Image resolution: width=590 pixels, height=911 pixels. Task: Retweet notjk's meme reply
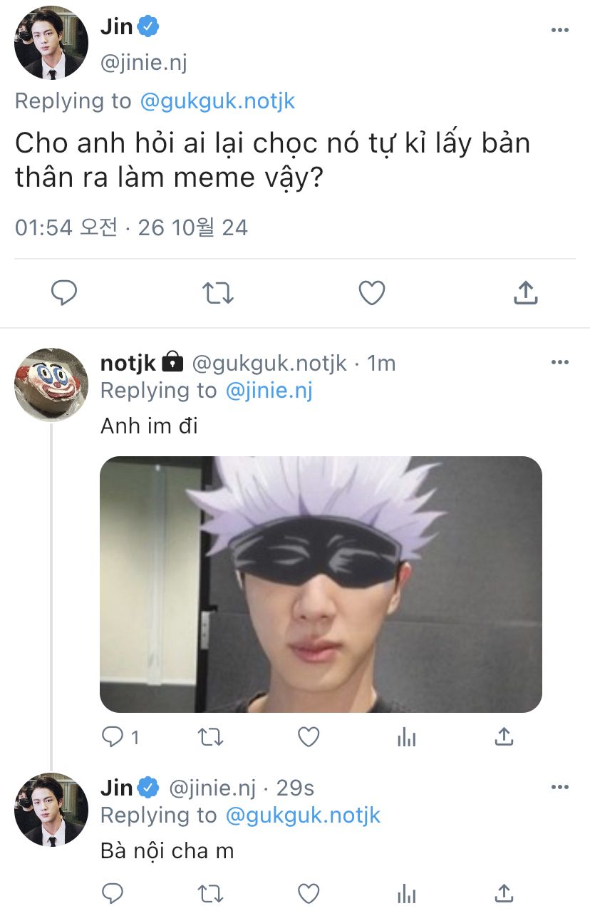tap(209, 737)
